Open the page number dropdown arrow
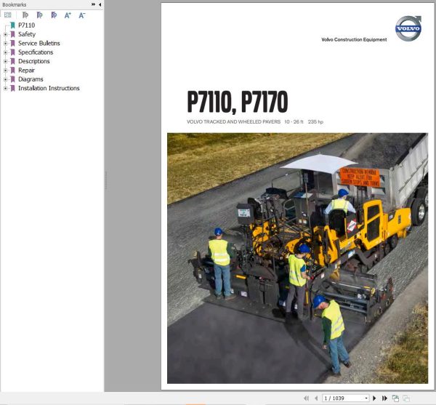This screenshot has width=436, height=405. pos(366,398)
